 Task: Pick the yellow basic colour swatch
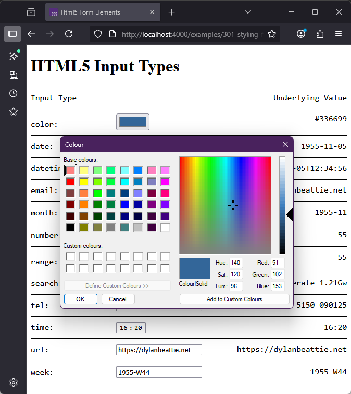pyautogui.click(x=84, y=182)
